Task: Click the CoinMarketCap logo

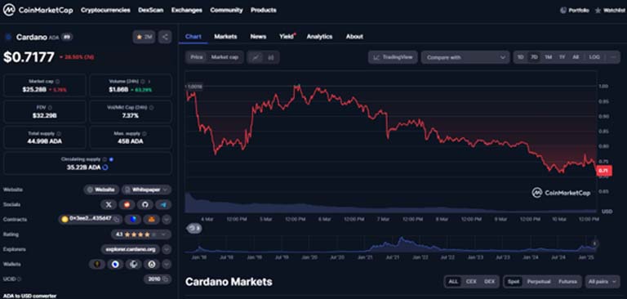Action: (x=38, y=11)
